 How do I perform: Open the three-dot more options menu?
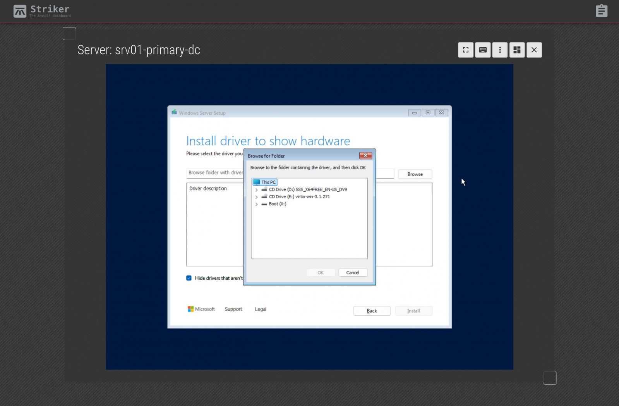point(500,50)
